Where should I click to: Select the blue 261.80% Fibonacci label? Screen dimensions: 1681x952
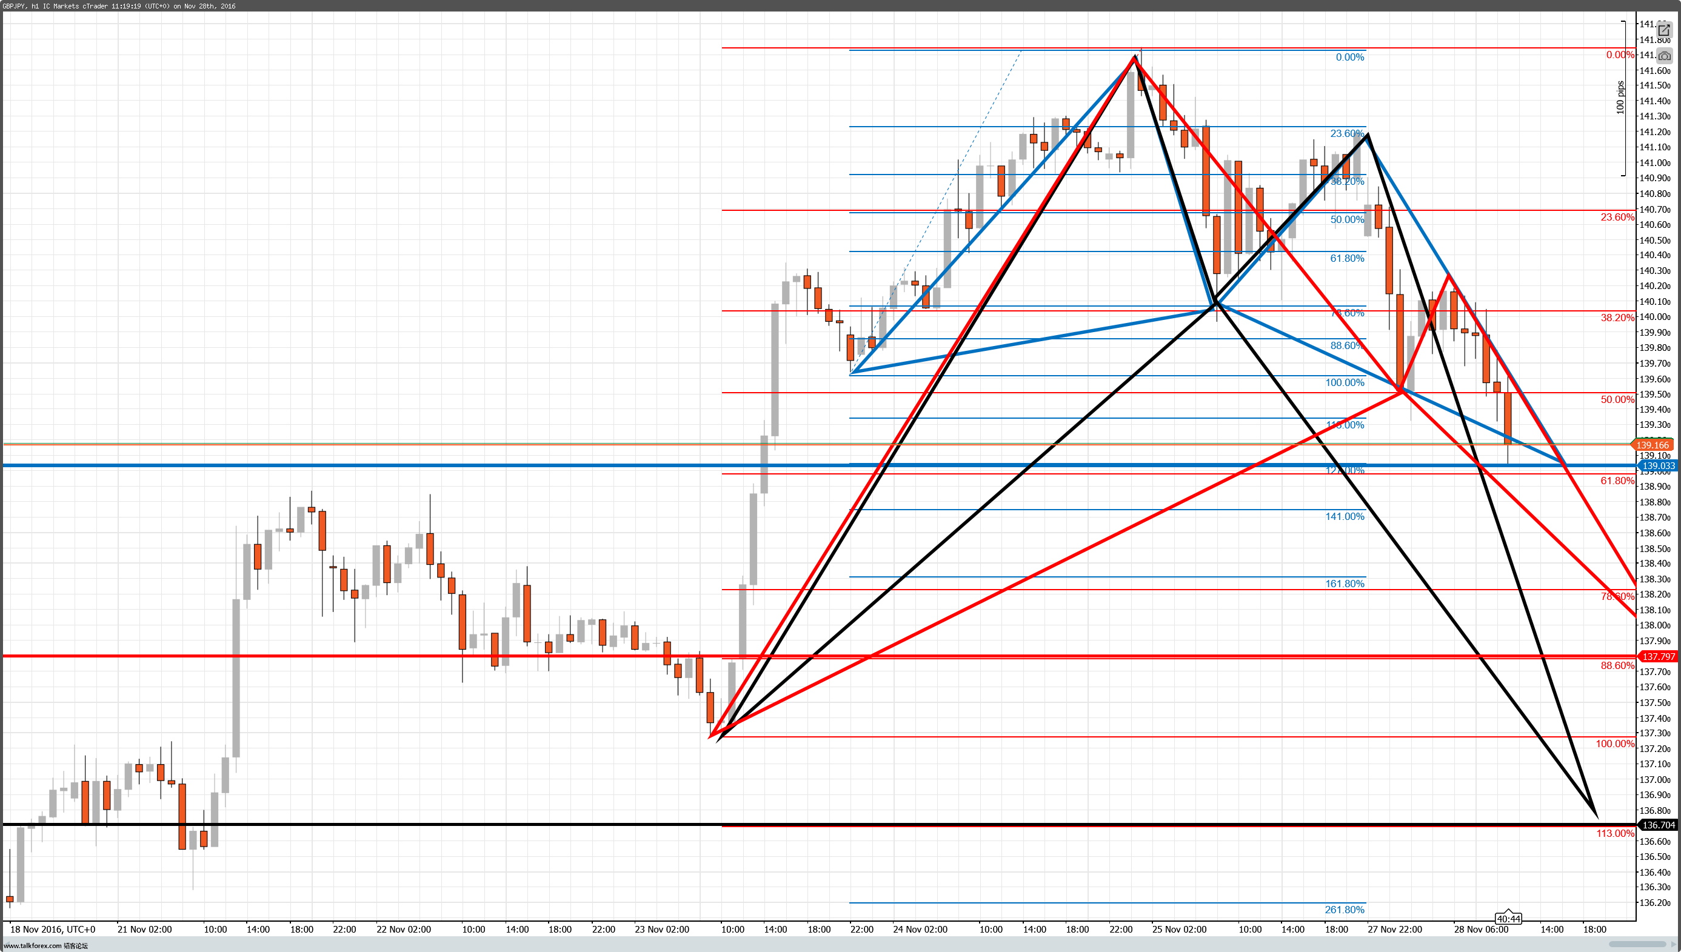point(1344,910)
